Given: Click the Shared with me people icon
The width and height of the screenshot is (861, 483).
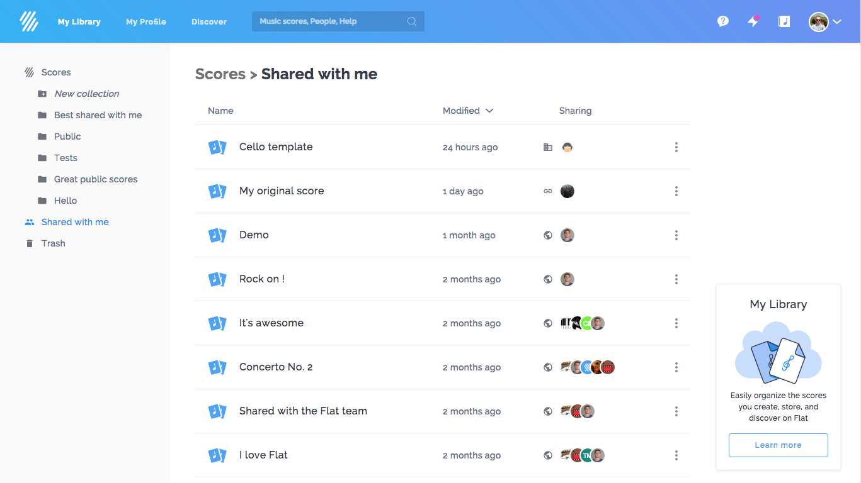Looking at the screenshot, I should tap(29, 222).
